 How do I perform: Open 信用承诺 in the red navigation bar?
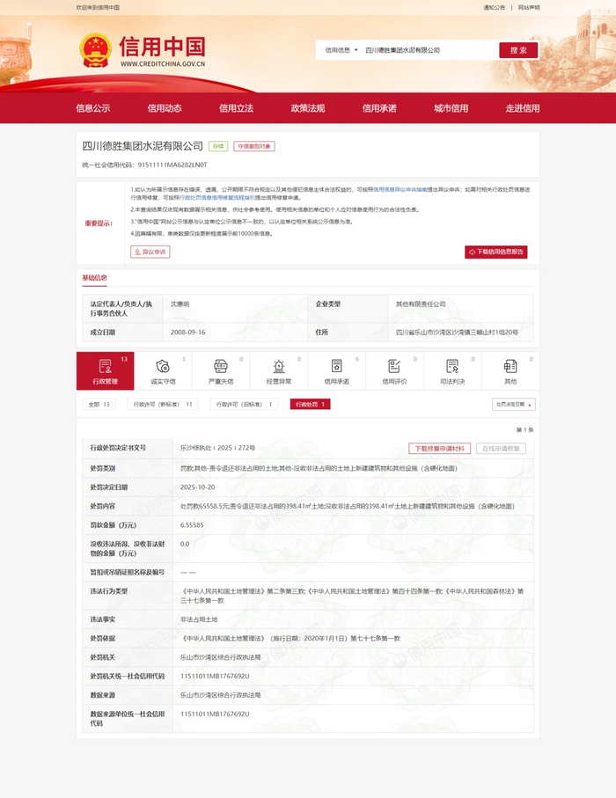379,108
